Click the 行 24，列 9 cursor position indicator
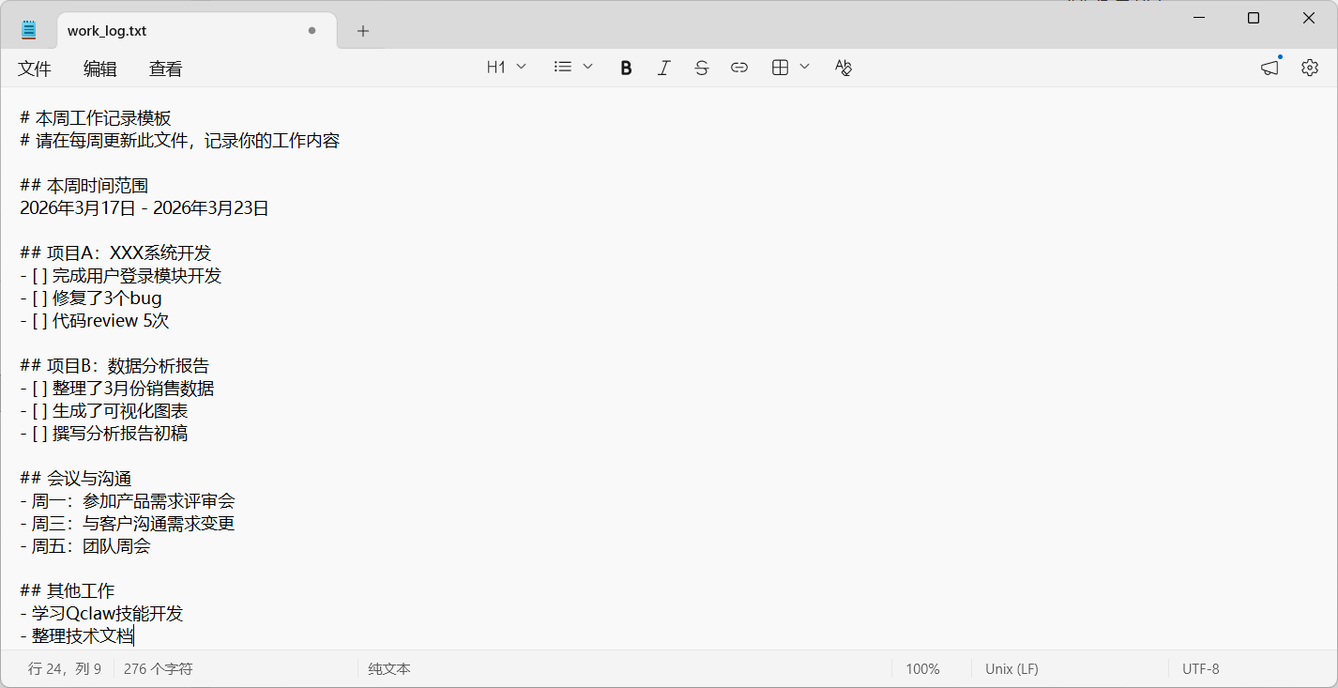 pyautogui.click(x=65, y=669)
